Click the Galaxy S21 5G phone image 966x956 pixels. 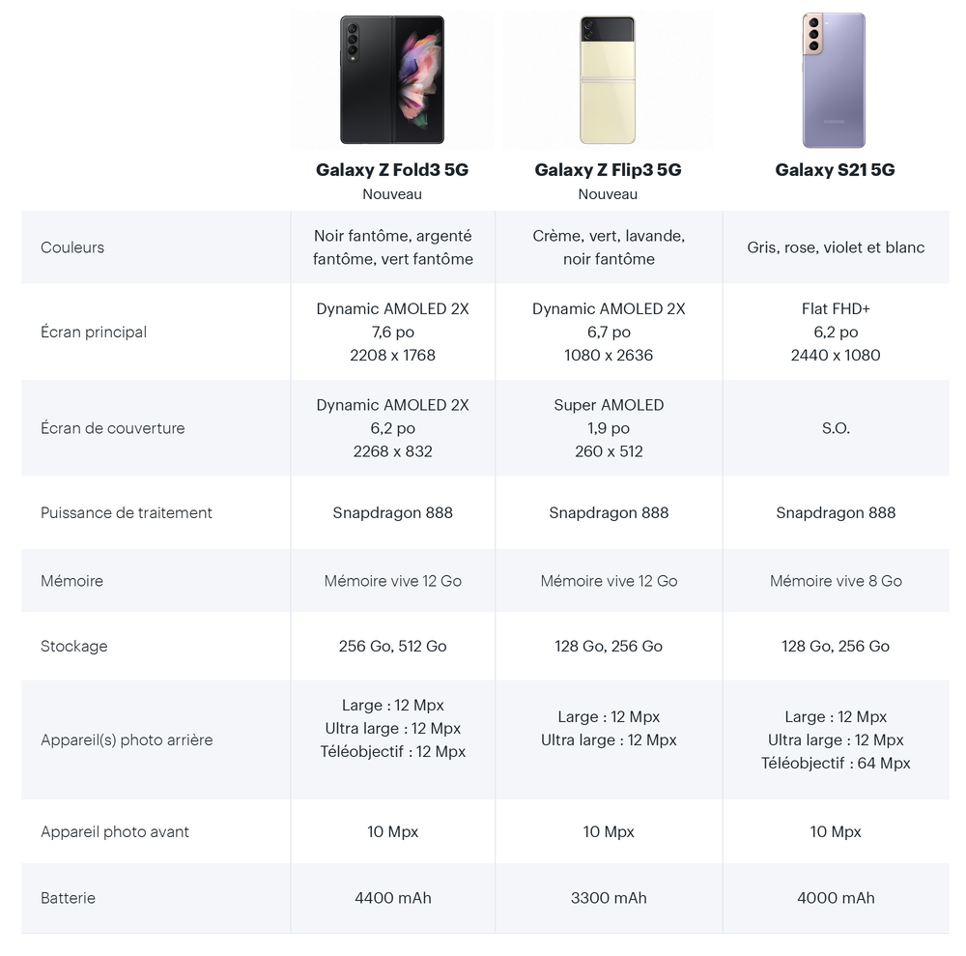[x=835, y=80]
